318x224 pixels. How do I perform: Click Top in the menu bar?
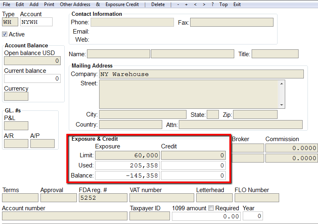point(223,4)
